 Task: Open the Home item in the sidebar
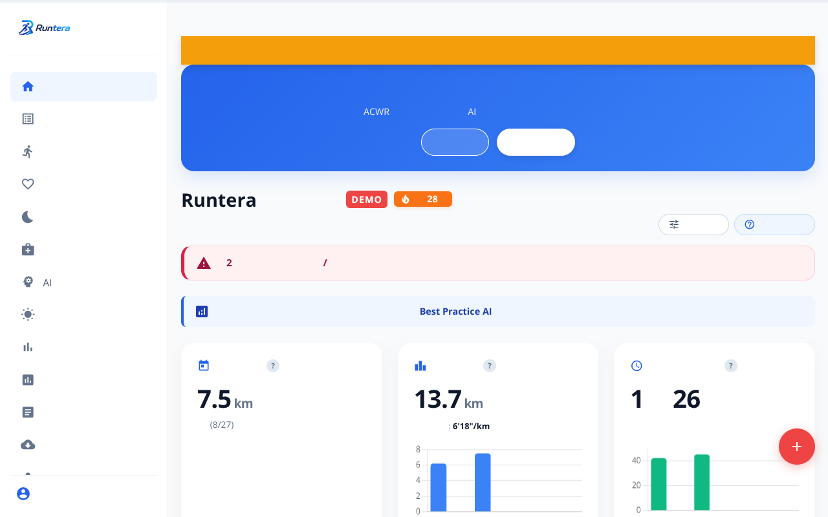coord(83,87)
